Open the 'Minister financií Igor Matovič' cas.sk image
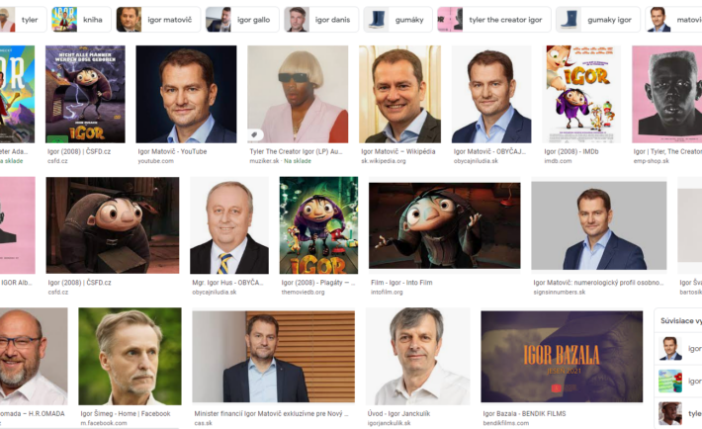This screenshot has height=429, width=702. point(274,357)
